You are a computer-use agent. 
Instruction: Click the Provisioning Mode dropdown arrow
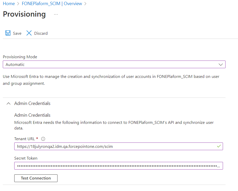click(220, 65)
